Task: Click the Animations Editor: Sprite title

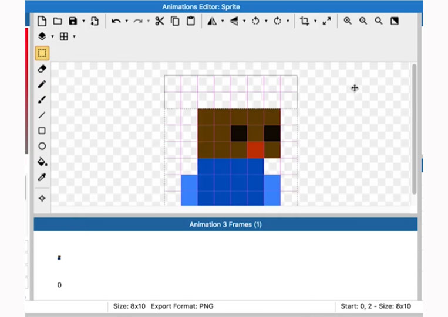Action: (x=201, y=7)
